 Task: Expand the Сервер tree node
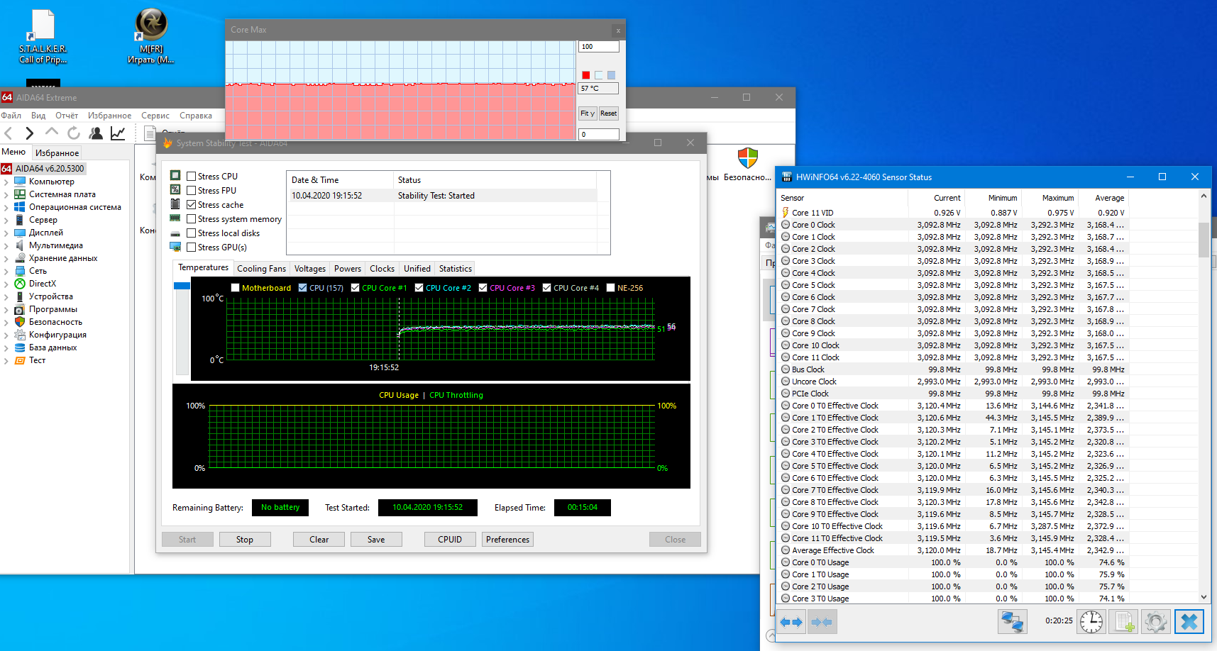[6, 221]
